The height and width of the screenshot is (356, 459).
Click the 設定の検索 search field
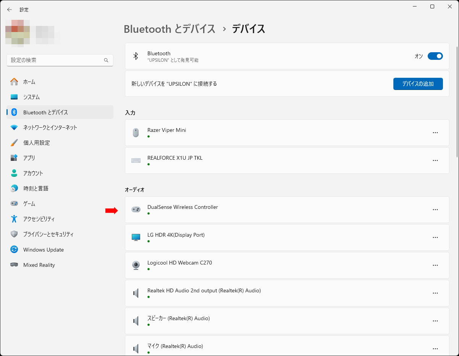tap(55, 60)
